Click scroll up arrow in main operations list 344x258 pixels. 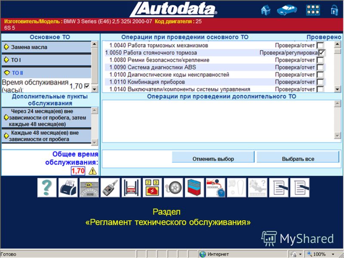click(338, 44)
